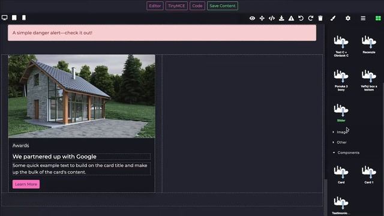This screenshot has height=216, width=384.
Task: Switch to Code mode
Action: (x=197, y=6)
